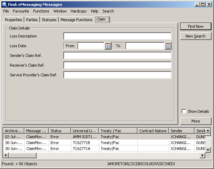This screenshot has height=169, width=214.
Task: Focus Service Provider's Claim Ref. field
Action: point(117,75)
